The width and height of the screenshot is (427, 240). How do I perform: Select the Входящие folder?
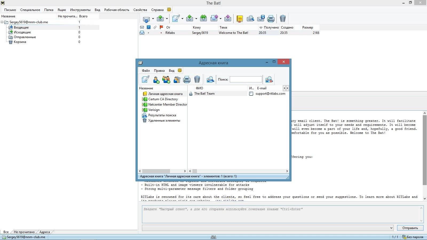[21, 27]
